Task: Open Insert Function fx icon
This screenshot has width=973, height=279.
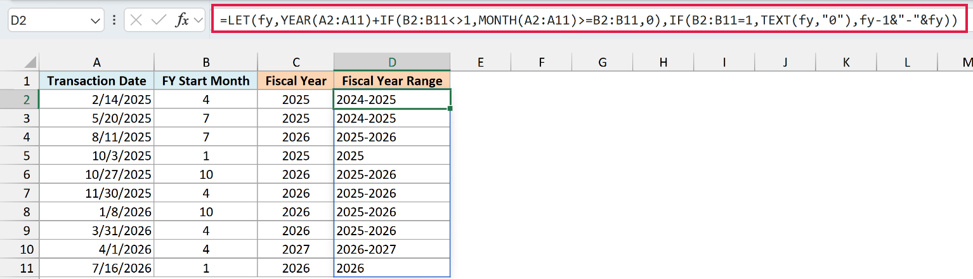Action: pos(182,20)
